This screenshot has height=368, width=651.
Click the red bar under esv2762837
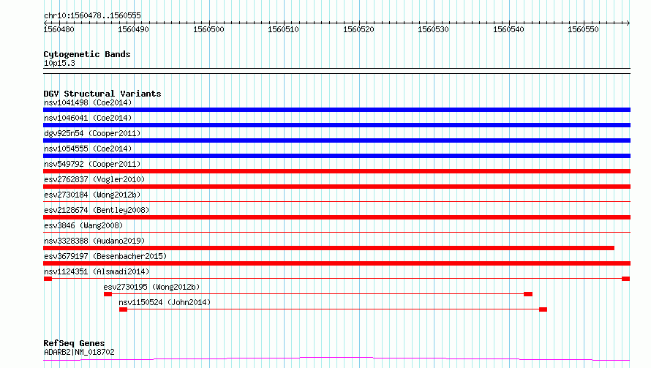336,187
